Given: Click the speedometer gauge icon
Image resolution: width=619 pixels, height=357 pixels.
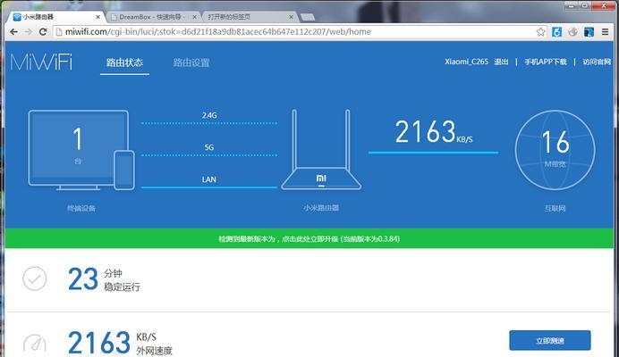Looking at the screenshot, I should click(35, 344).
